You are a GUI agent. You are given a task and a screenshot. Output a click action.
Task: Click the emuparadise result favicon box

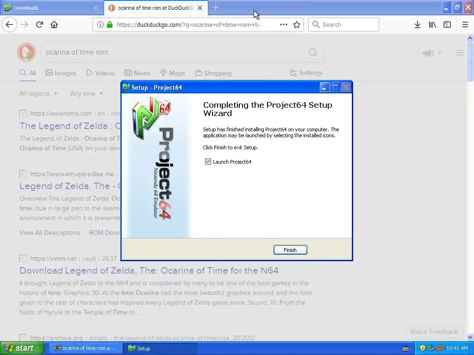(x=23, y=174)
